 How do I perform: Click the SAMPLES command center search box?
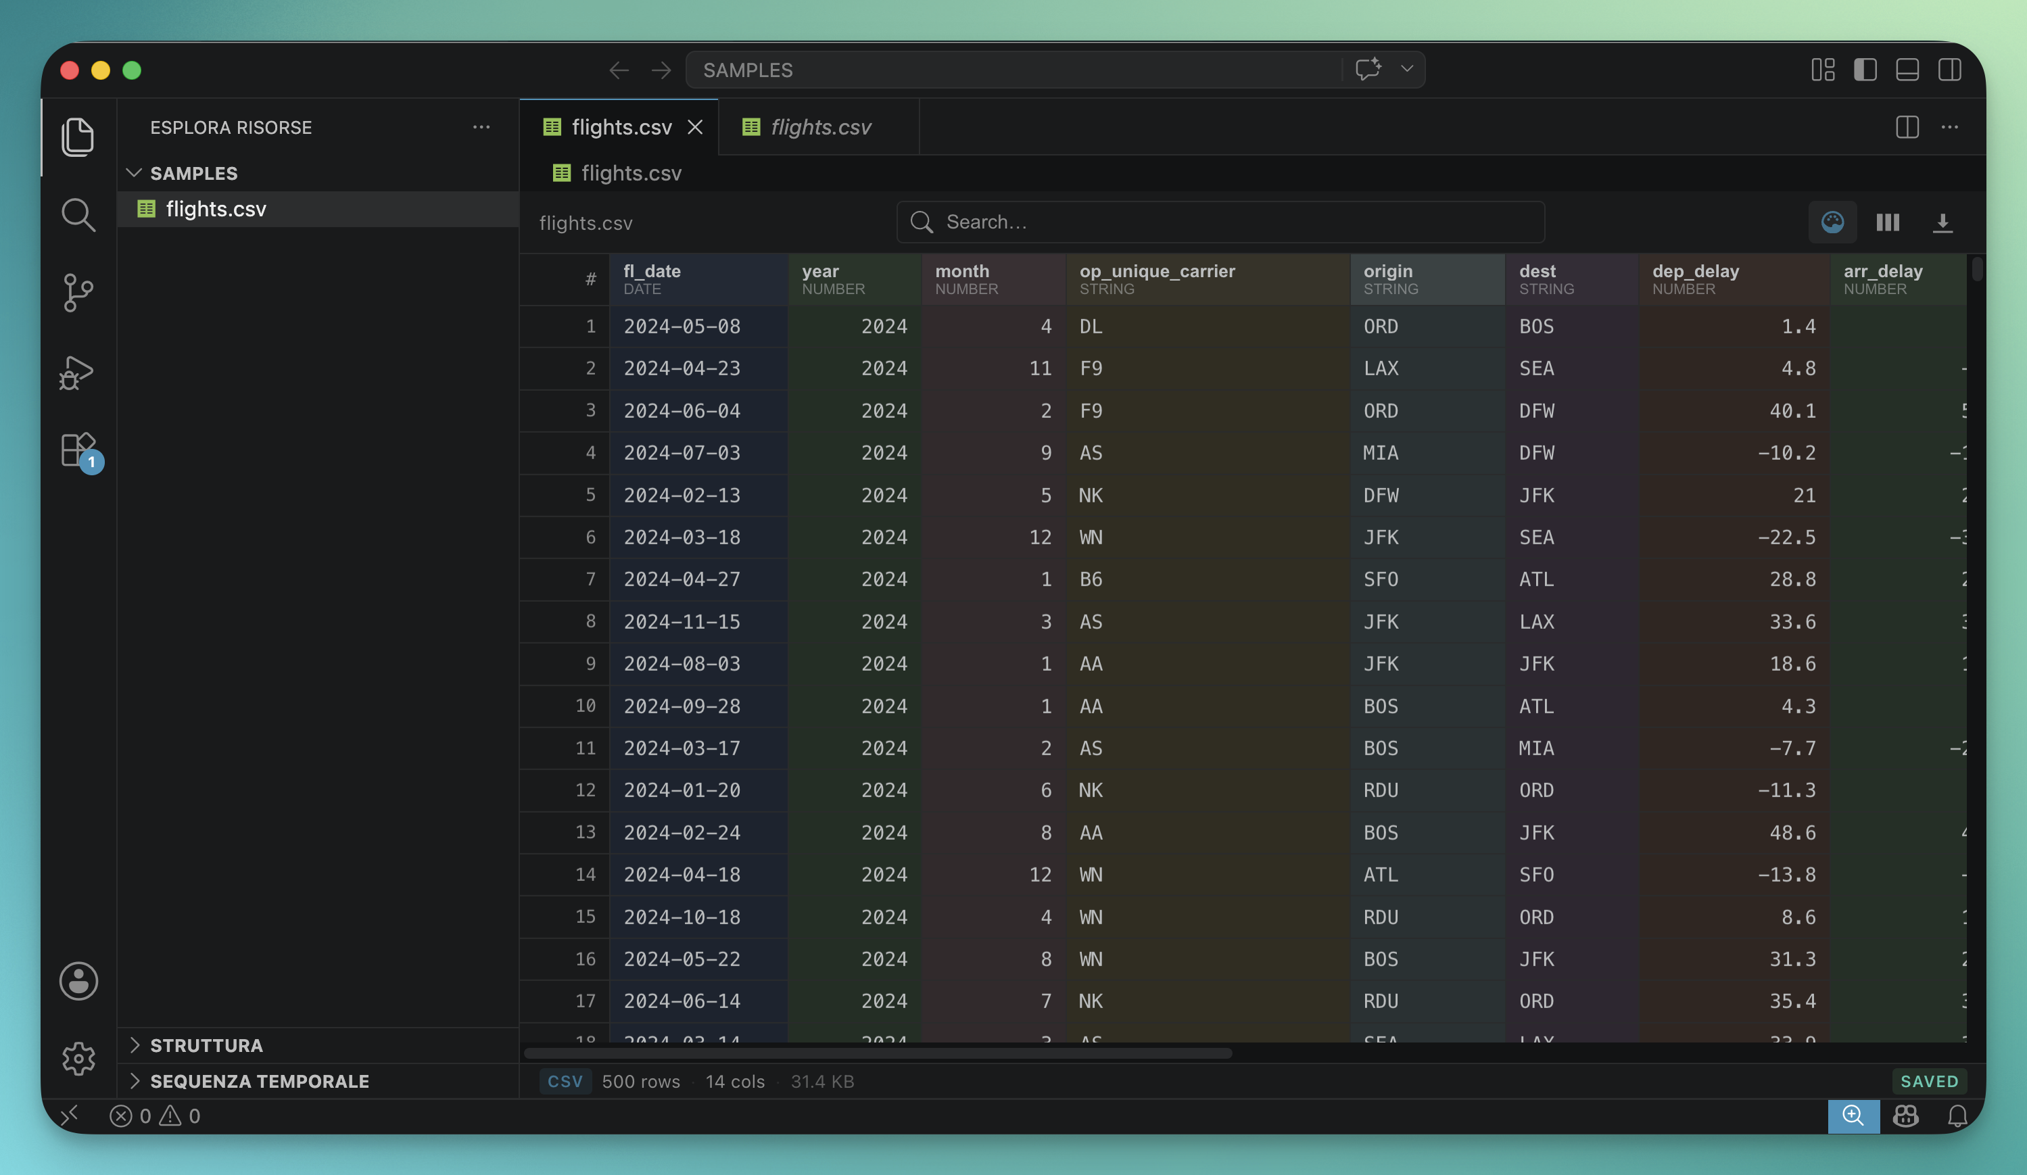pyautogui.click(x=1013, y=70)
